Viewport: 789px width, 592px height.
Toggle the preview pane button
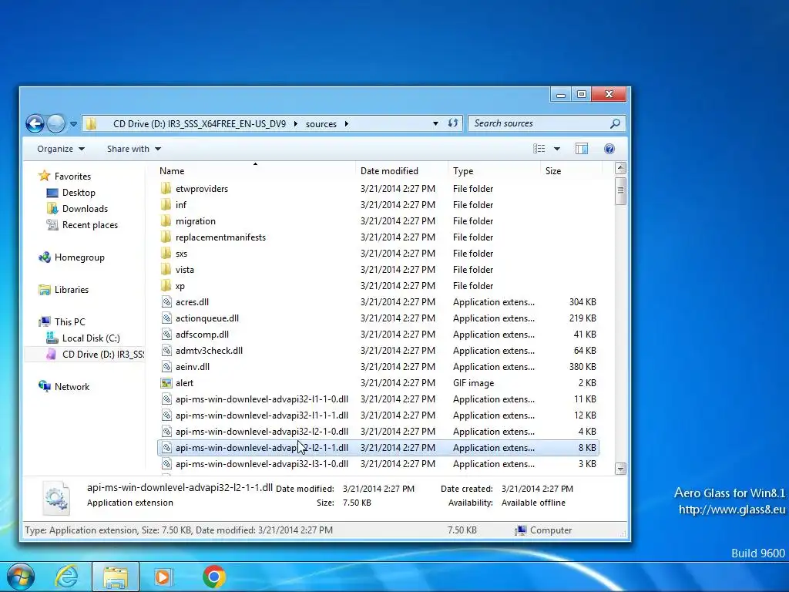(x=582, y=149)
